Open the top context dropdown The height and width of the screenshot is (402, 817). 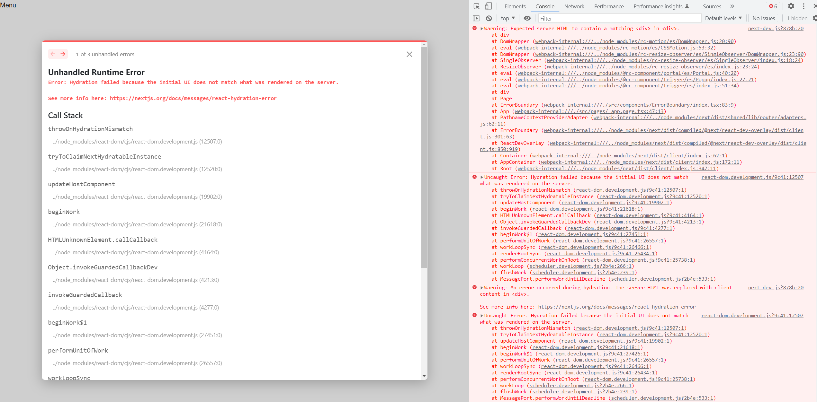click(x=508, y=18)
